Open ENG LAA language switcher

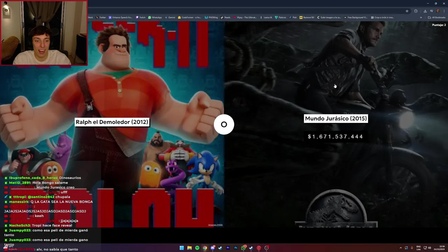419,248
